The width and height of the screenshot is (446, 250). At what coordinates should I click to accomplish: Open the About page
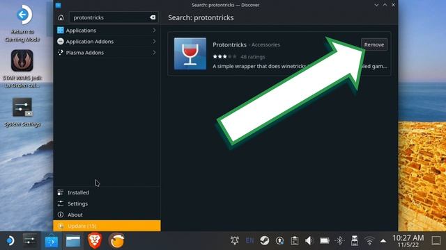pos(107,215)
